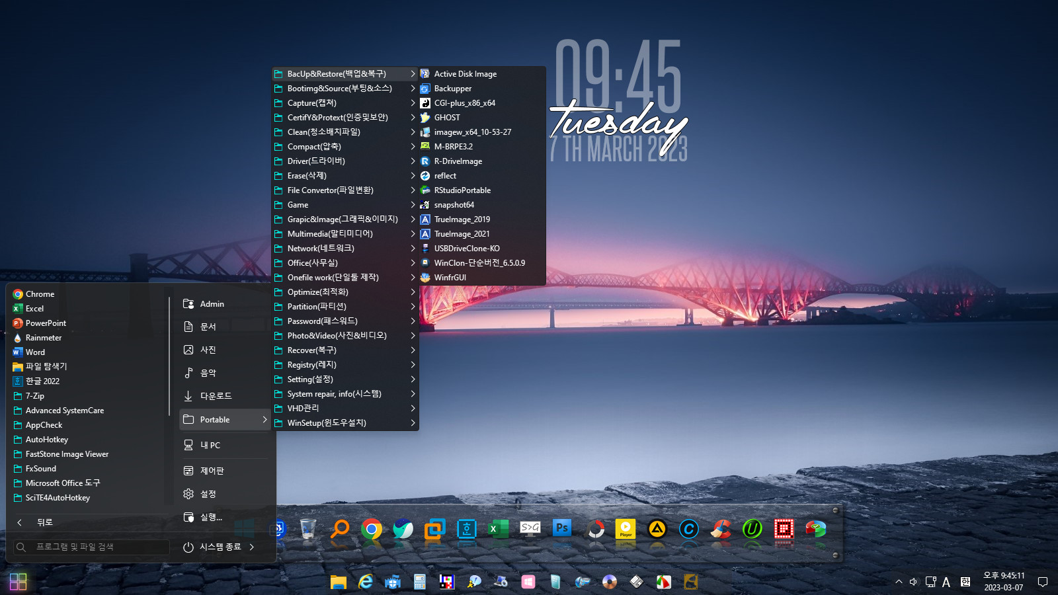
Task: Expand the Partition(파티션) chevron
Action: [x=413, y=307]
